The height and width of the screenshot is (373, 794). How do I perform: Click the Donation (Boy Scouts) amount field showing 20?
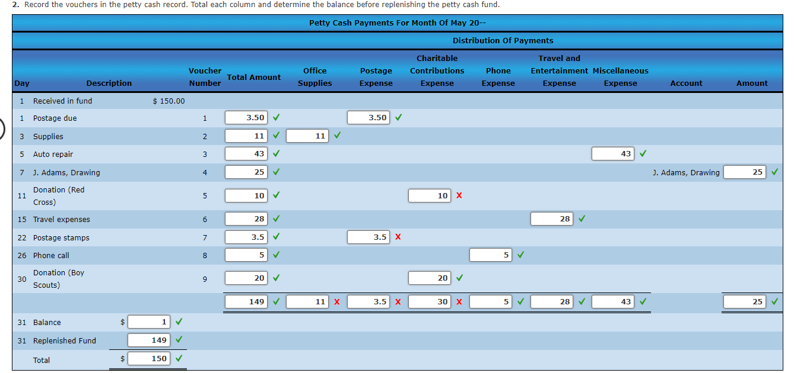(x=429, y=278)
